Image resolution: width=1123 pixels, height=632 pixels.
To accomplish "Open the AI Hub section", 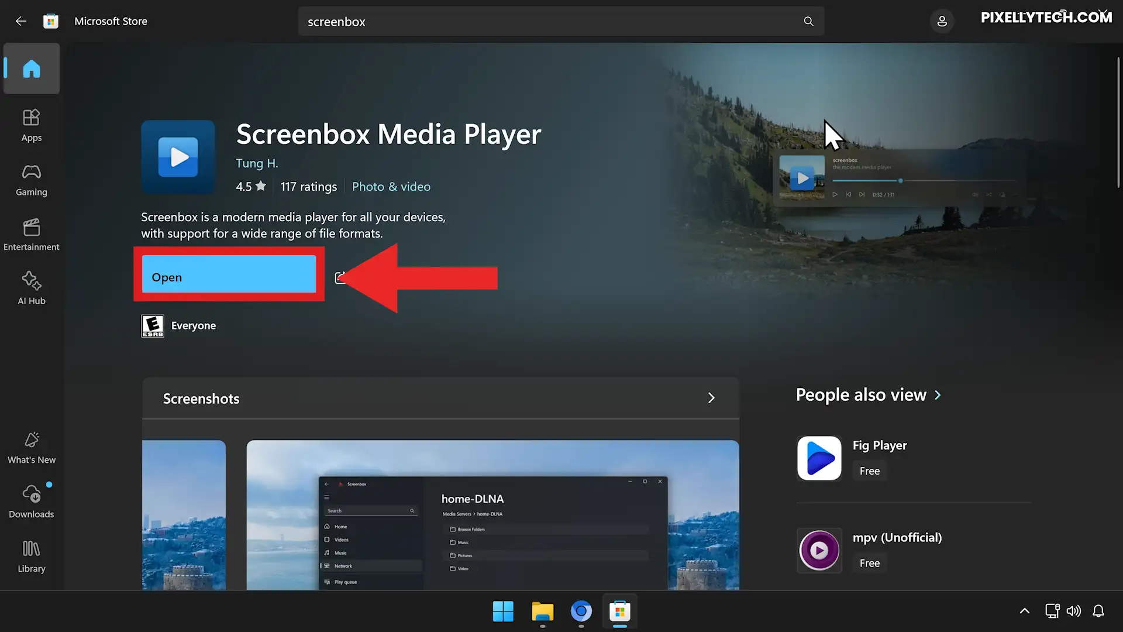I will click(x=32, y=288).
